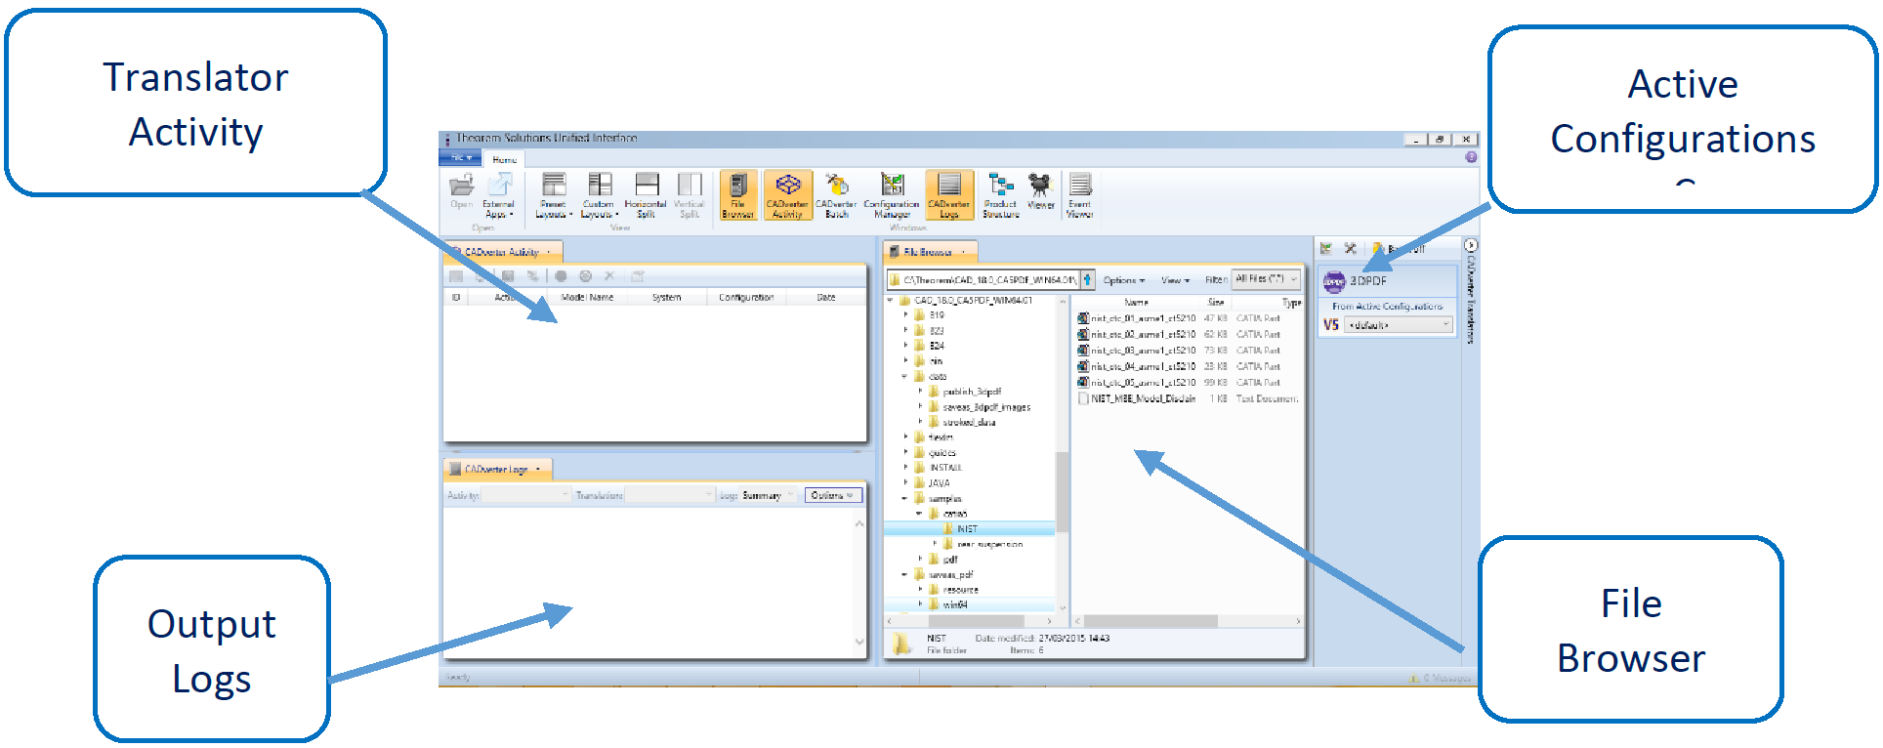Select file nist_ctc_05_asme1_ct5210

tap(1137, 383)
